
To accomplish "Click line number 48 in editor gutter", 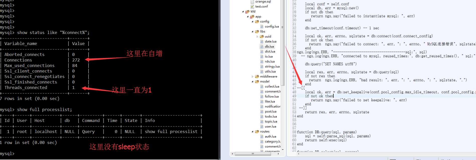I will coord(294,92).
